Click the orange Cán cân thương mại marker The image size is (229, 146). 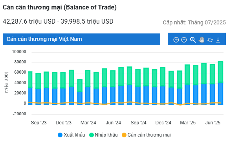tap(124, 135)
